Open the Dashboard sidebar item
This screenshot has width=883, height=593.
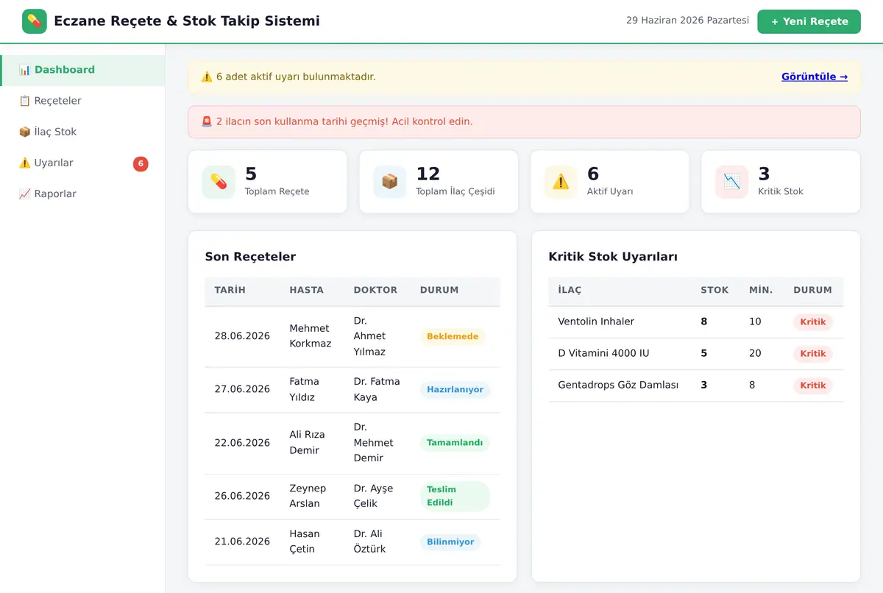click(x=82, y=70)
